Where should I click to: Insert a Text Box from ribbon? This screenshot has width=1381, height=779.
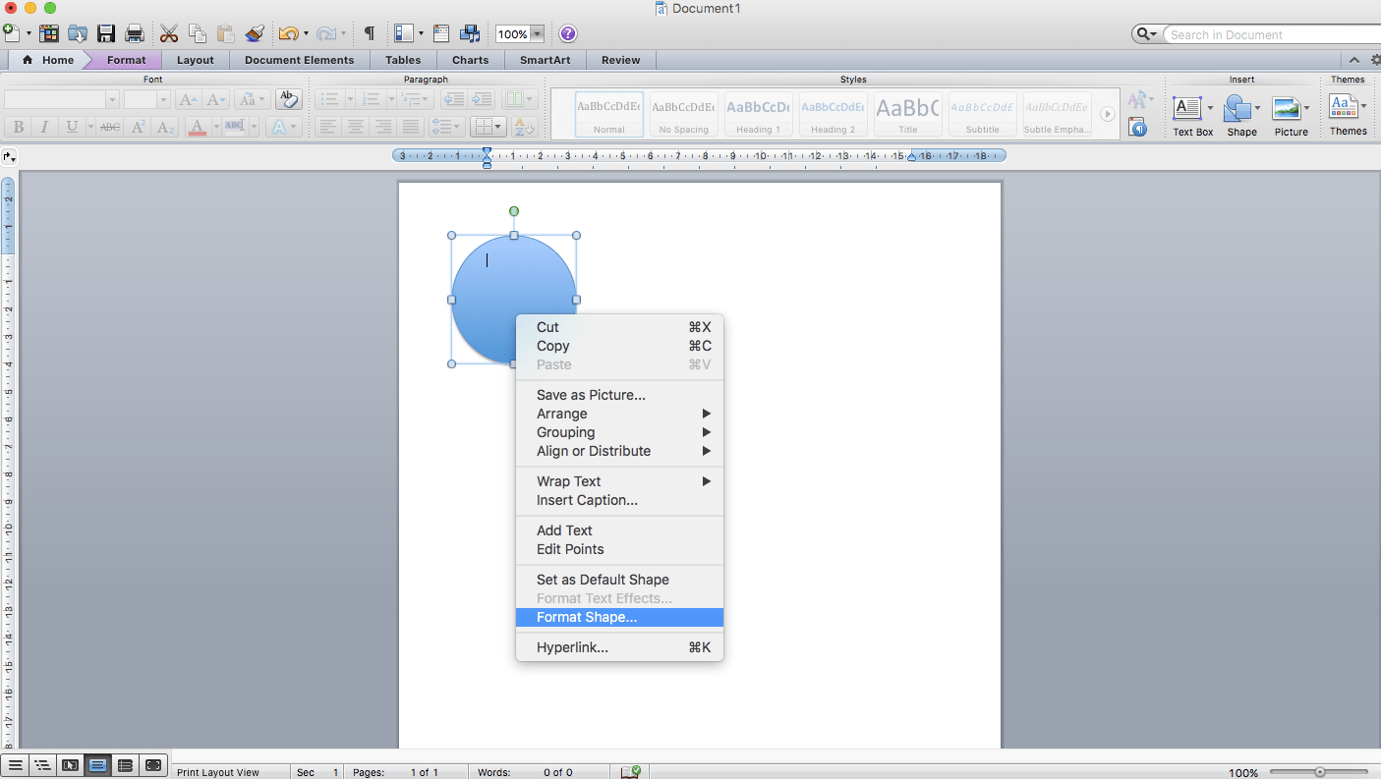click(x=1187, y=113)
